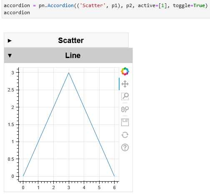Click the second line 'accordion' in code

17,13
